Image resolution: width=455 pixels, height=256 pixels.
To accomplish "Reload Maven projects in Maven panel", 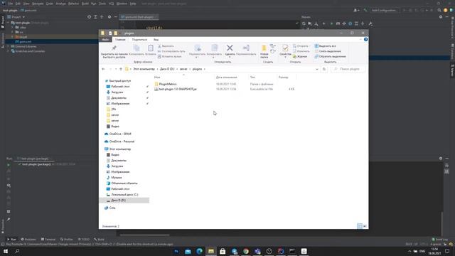I will [x=304, y=23].
